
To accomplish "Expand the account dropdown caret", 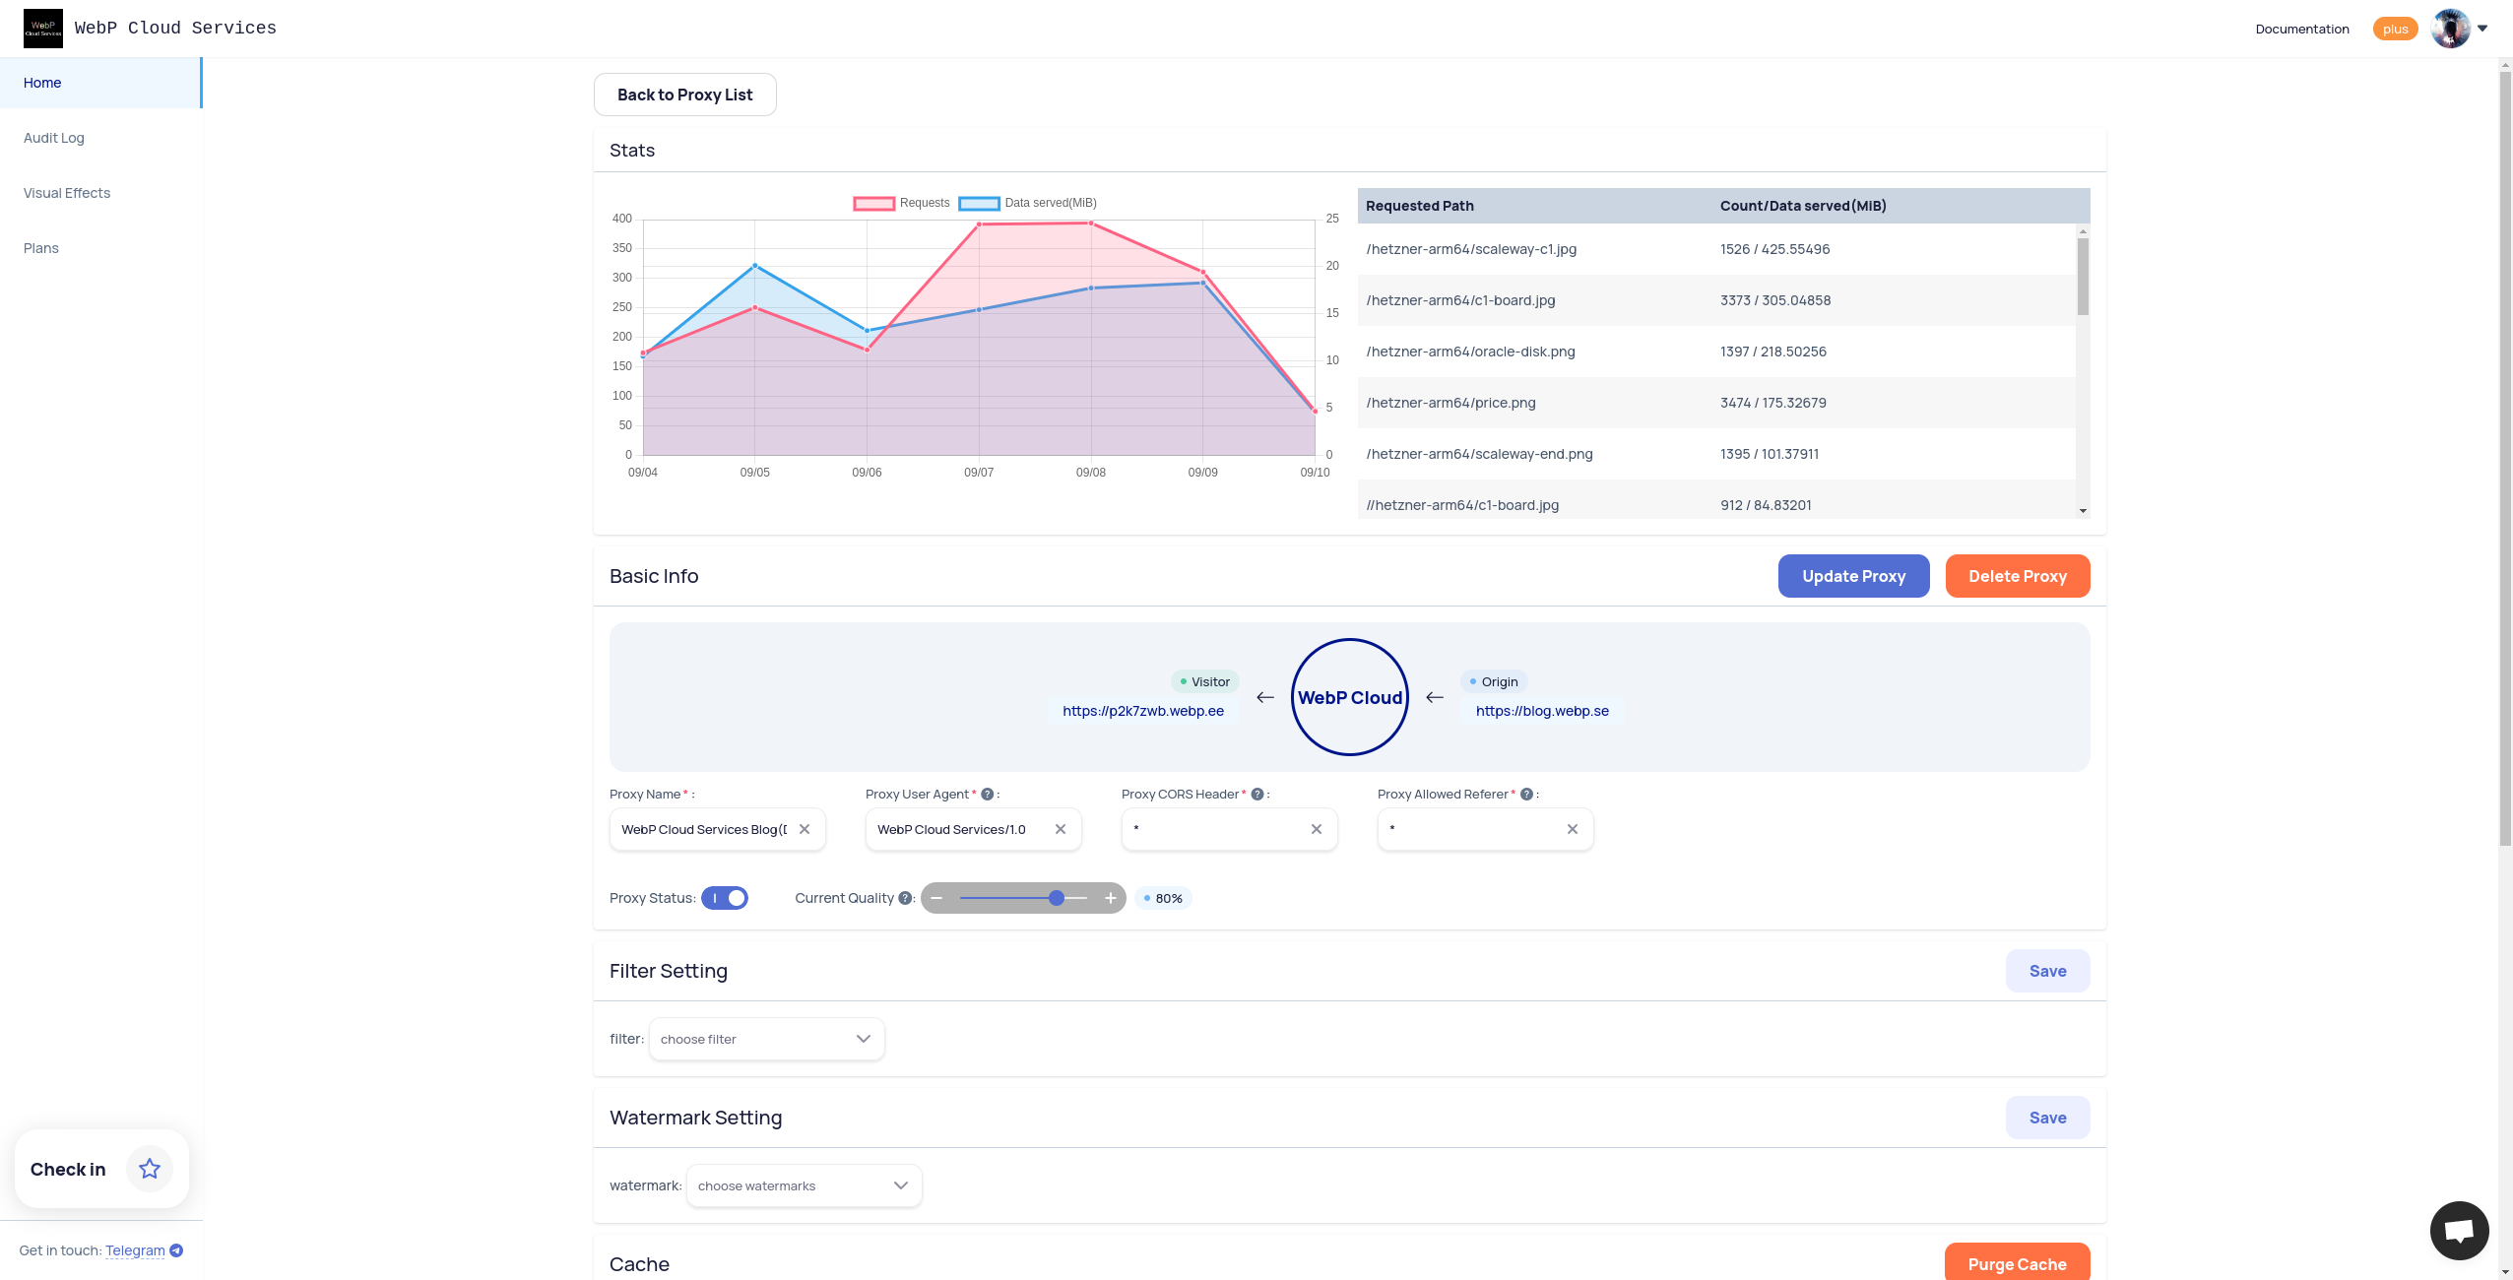I will 2482,29.
